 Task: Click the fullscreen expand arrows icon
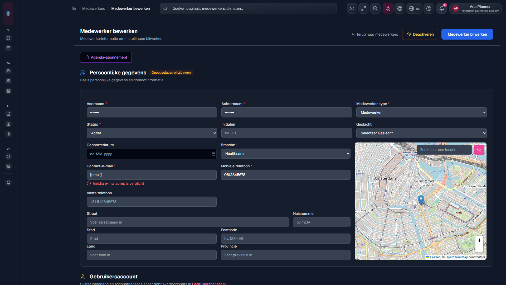coord(364,8)
